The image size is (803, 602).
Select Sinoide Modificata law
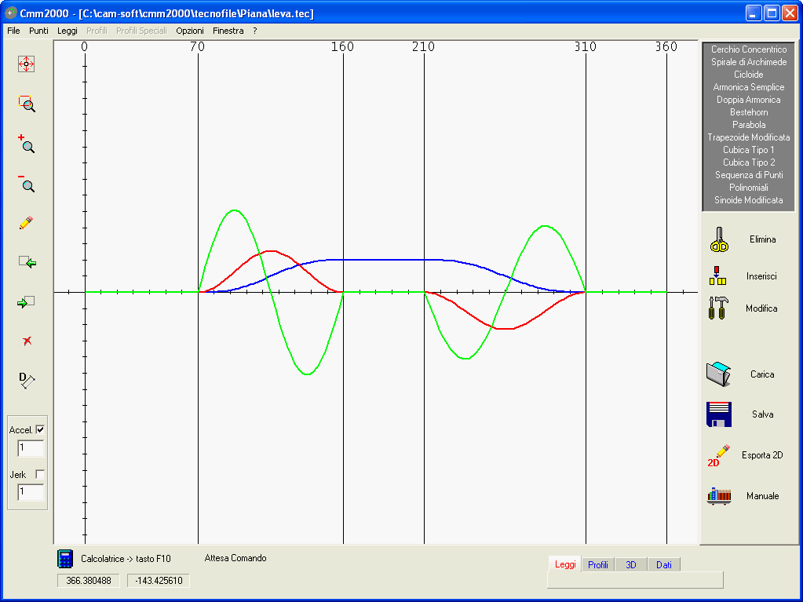pyautogui.click(x=749, y=200)
